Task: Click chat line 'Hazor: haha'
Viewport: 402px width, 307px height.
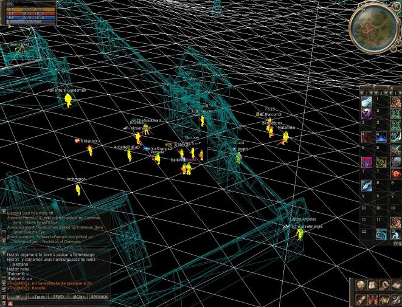Action: (x=18, y=269)
